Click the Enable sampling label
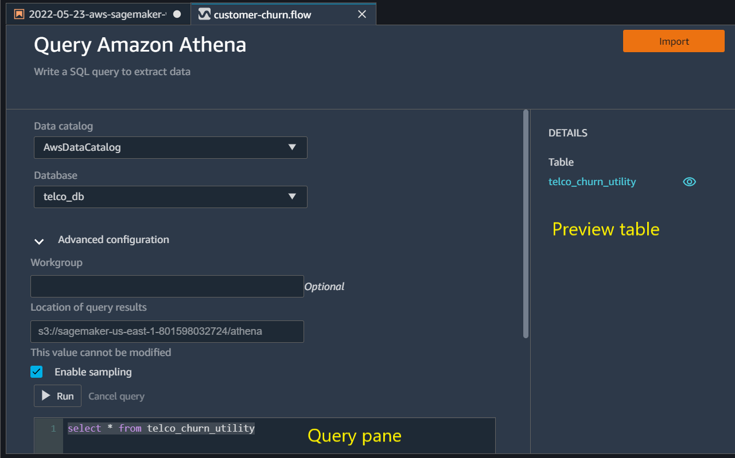The image size is (735, 458). [93, 372]
